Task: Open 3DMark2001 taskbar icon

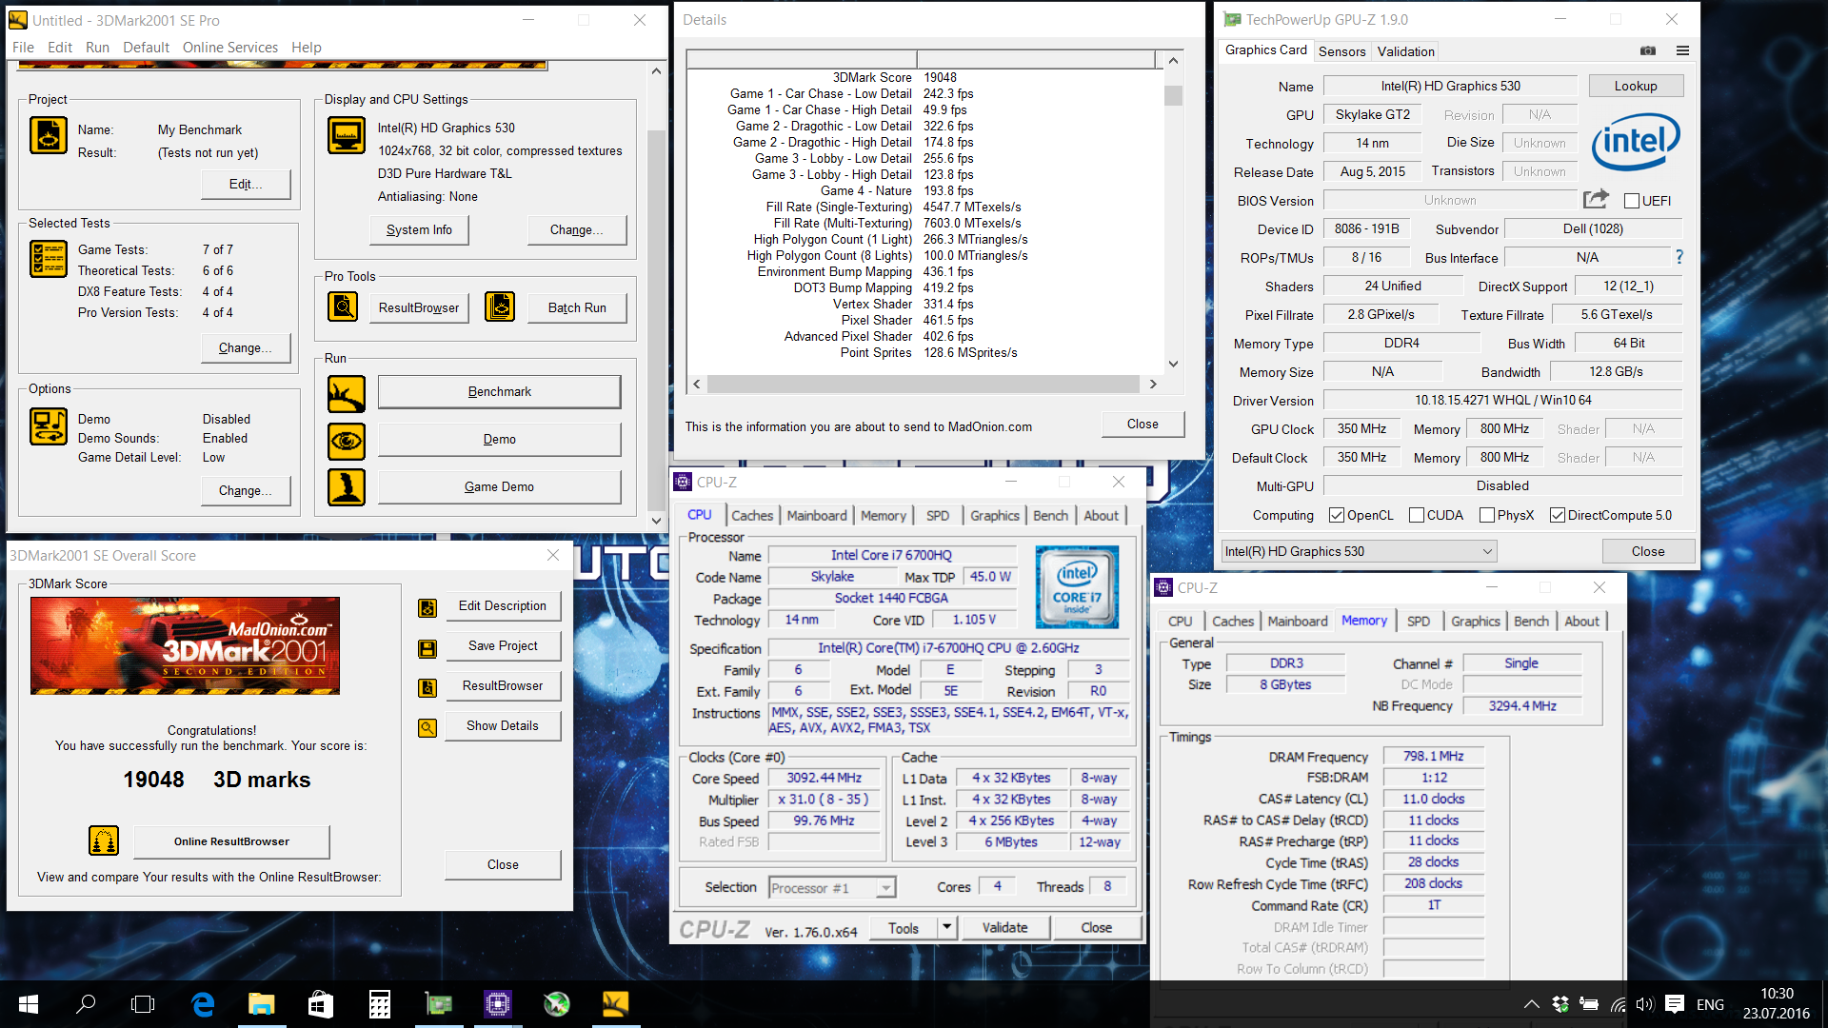Action: (x=616, y=1004)
